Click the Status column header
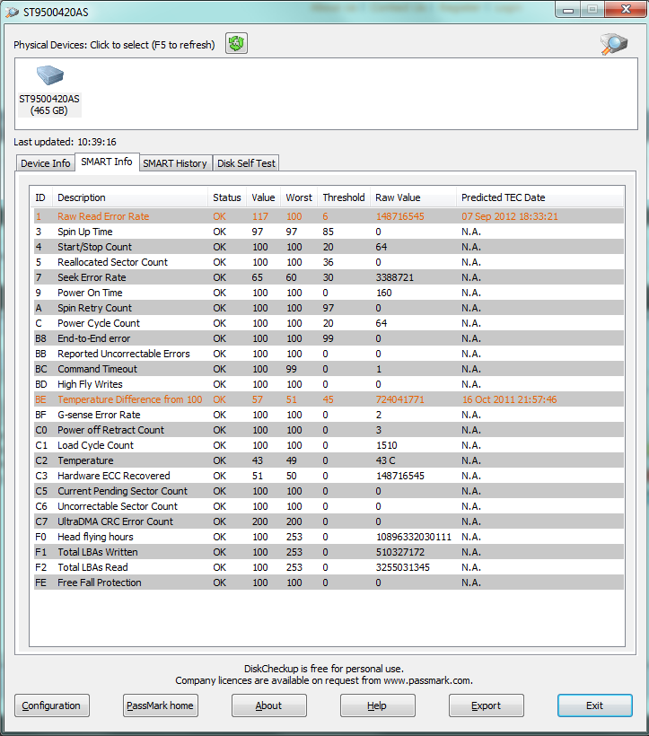649x736 pixels. 227,197
